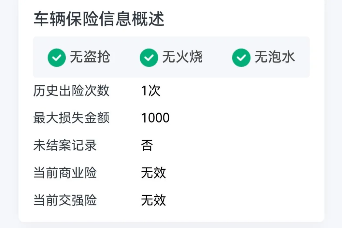Click the 无效 value beside 当前交强险
342x228 pixels.
pos(153,200)
